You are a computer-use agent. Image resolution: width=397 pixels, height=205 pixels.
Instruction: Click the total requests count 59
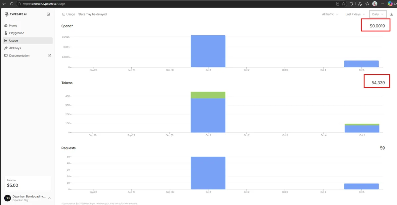(x=382, y=148)
